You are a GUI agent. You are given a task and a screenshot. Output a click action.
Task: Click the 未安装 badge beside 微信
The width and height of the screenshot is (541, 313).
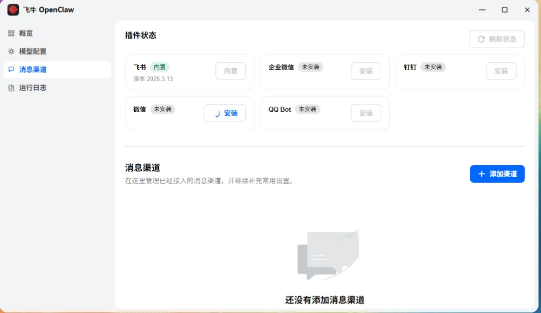coord(162,109)
